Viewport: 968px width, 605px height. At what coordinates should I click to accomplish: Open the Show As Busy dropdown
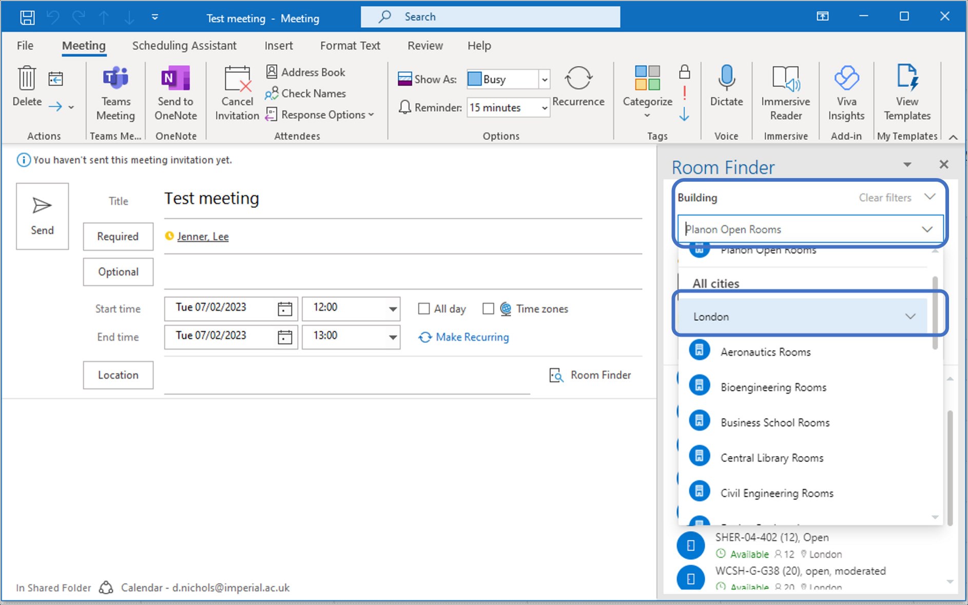coord(545,80)
